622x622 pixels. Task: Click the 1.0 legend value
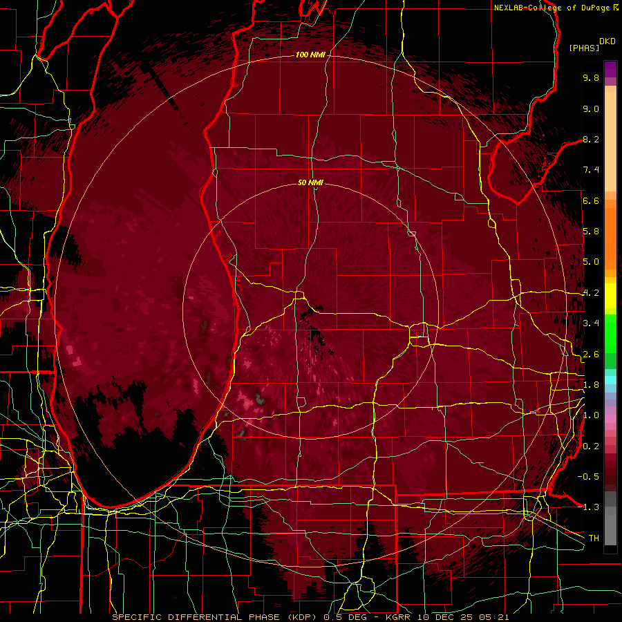coord(591,416)
